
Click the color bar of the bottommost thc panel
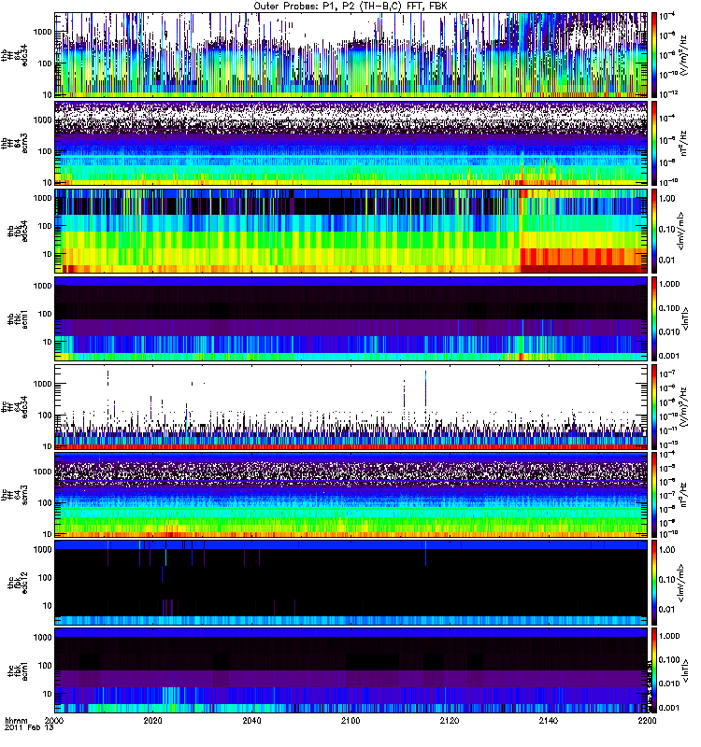pos(655,669)
